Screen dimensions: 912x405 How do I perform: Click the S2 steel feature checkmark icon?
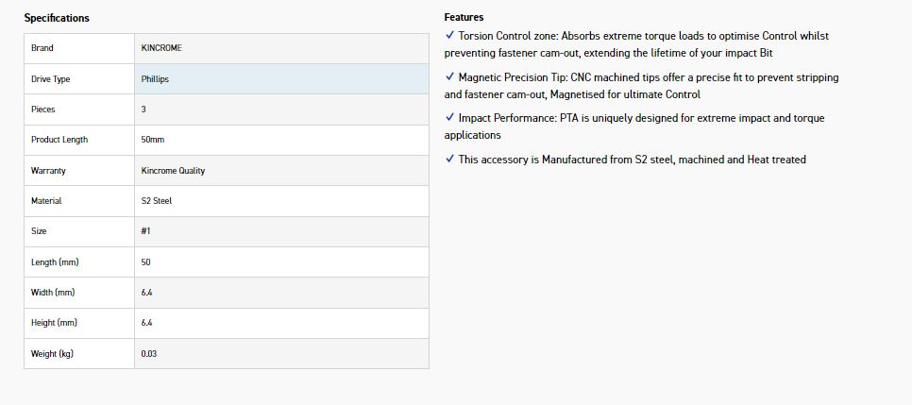click(x=449, y=159)
